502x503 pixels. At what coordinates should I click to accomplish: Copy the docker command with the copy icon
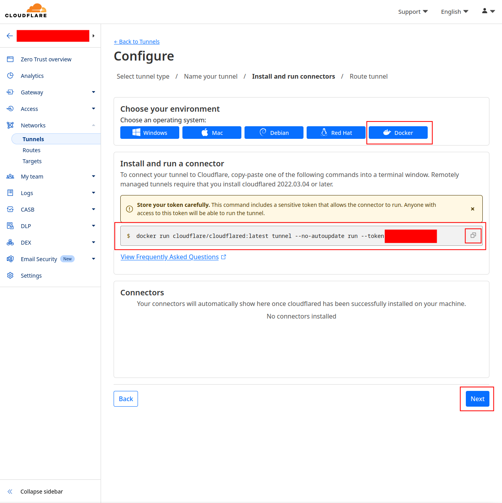coord(473,236)
